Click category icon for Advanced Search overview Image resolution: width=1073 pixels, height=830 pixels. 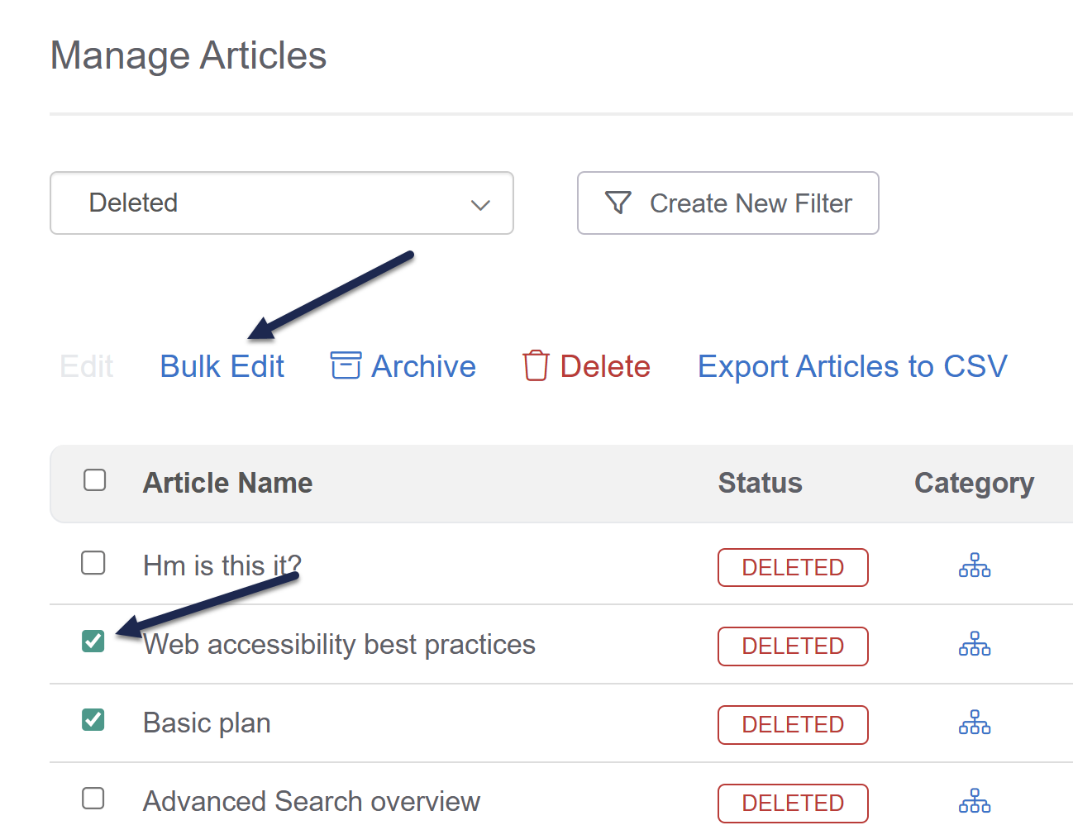pyautogui.click(x=974, y=801)
